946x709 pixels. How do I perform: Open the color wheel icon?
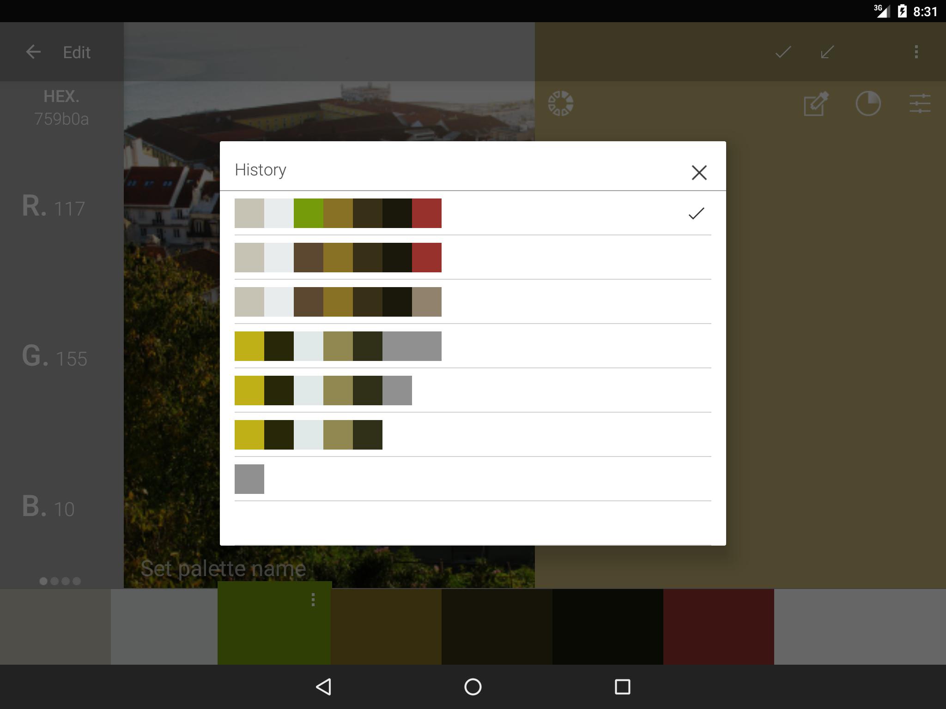(560, 103)
